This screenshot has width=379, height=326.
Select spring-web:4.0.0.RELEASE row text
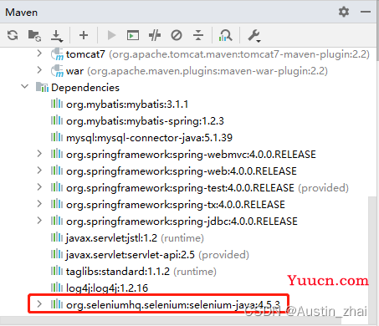[182, 171]
